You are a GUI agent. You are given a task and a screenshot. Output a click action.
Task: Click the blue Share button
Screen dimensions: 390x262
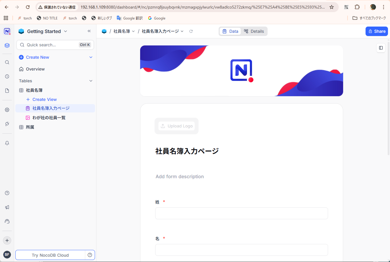point(376,31)
